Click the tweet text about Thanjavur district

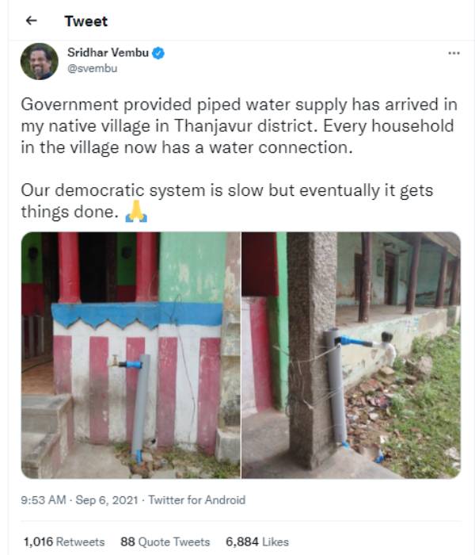coord(239,126)
